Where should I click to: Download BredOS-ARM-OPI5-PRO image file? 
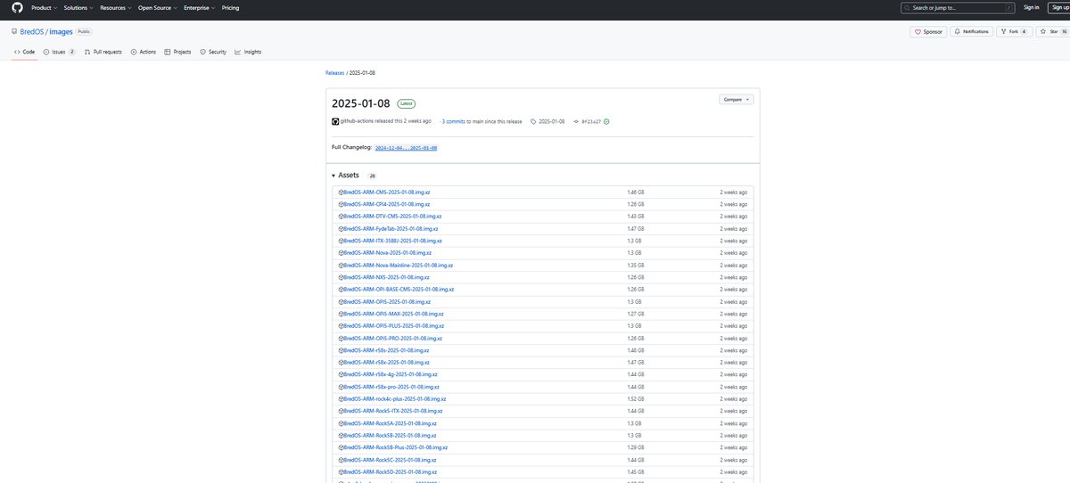pos(392,339)
